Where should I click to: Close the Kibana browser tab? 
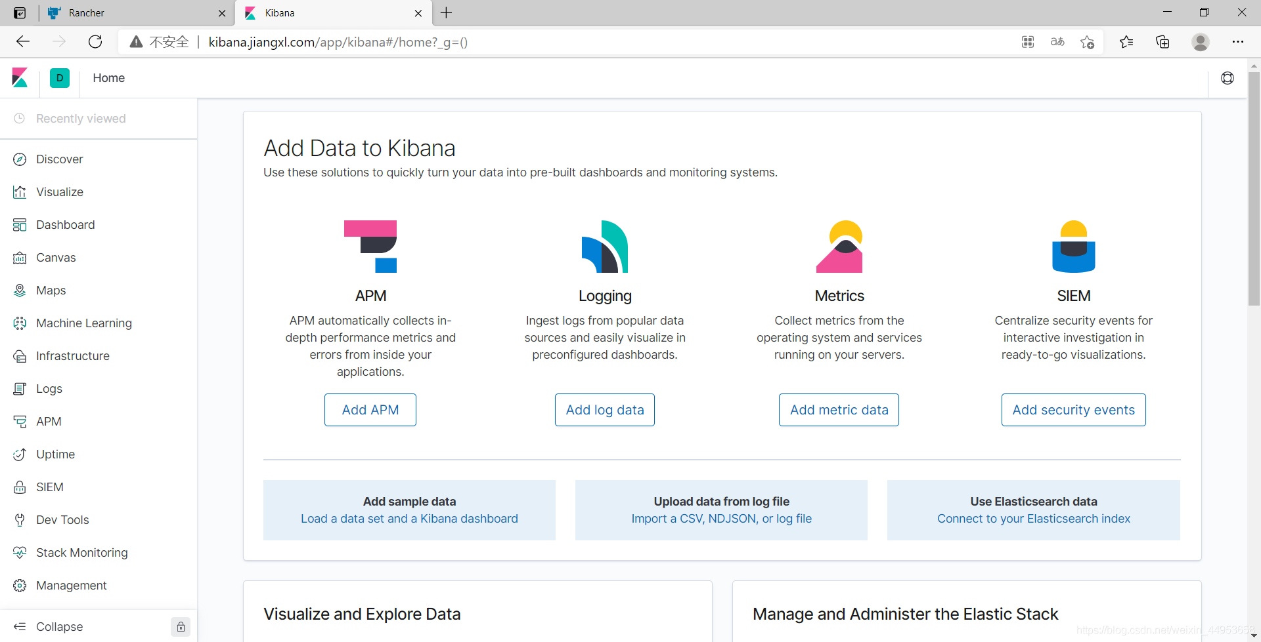pyautogui.click(x=418, y=13)
